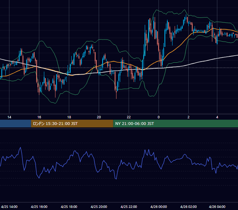Viewport: 238px width, 210px height.
Task: Click the 22 hour label on price chart axis
Action: pos(129,117)
